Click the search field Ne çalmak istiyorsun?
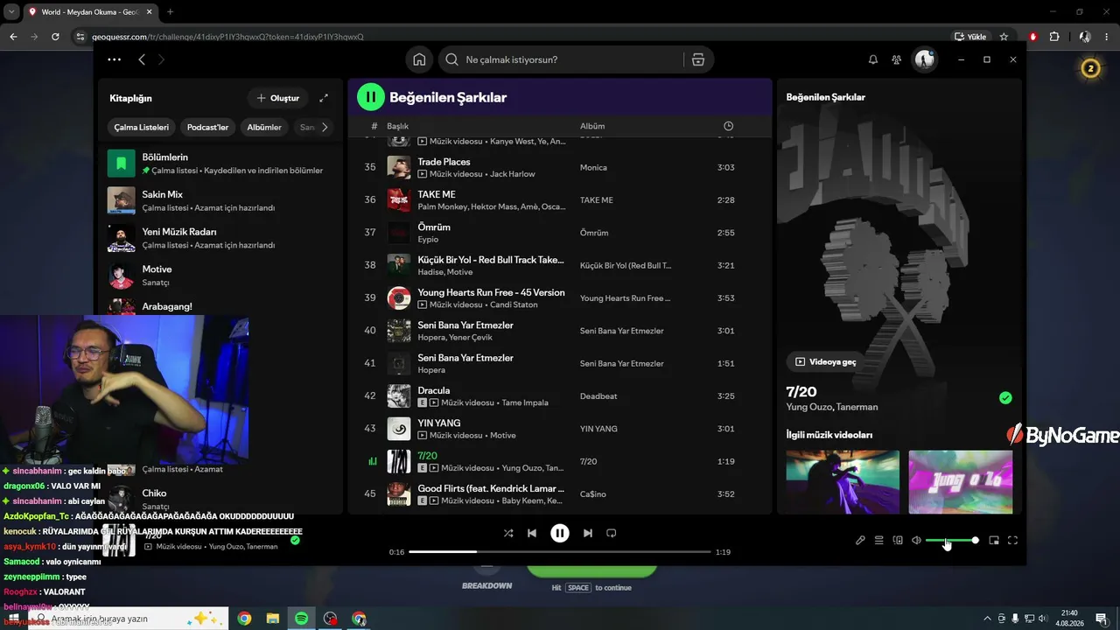Screen dimensions: 1120x630 click(560, 59)
